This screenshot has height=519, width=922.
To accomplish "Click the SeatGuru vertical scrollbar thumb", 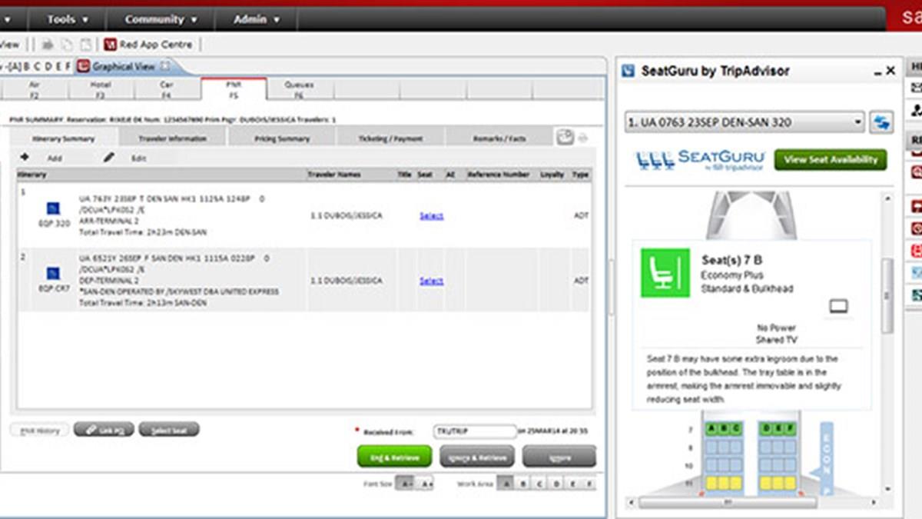I will pos(888,296).
